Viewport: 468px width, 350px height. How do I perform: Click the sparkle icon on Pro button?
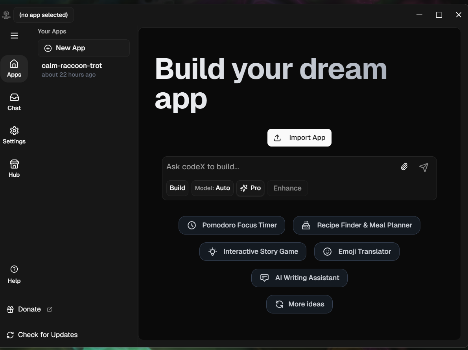tap(244, 188)
